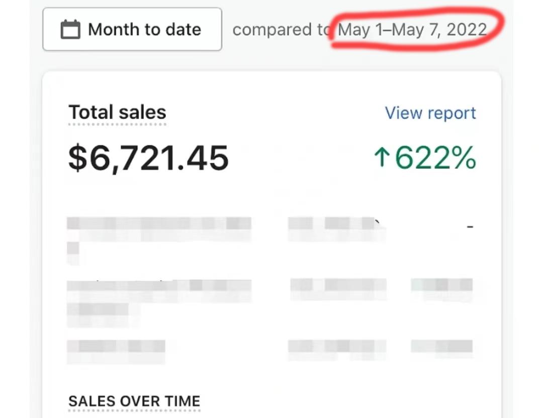Click the May 1–May 7, 2022 comparison date

coord(412,30)
